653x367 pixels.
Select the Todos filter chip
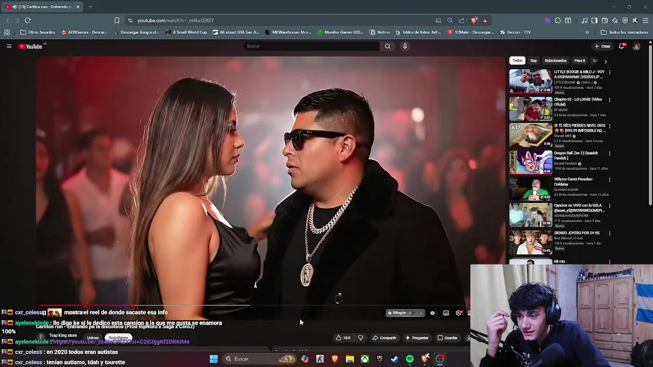[517, 61]
